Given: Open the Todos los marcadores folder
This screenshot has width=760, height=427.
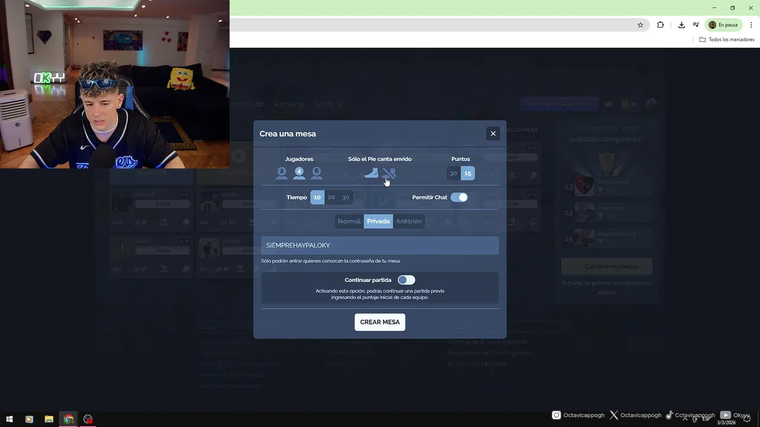Looking at the screenshot, I should (x=727, y=40).
